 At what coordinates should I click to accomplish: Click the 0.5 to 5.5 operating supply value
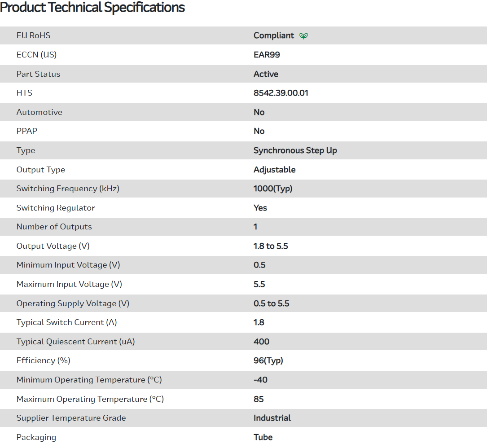tap(271, 303)
